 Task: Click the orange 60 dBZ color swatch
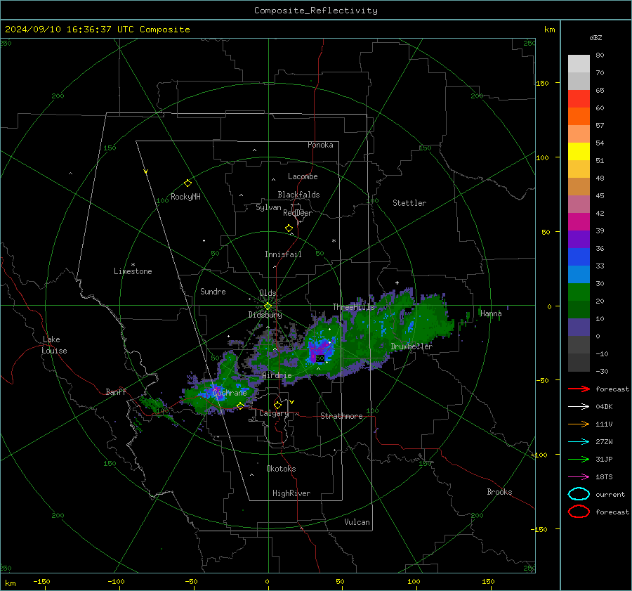click(x=579, y=116)
